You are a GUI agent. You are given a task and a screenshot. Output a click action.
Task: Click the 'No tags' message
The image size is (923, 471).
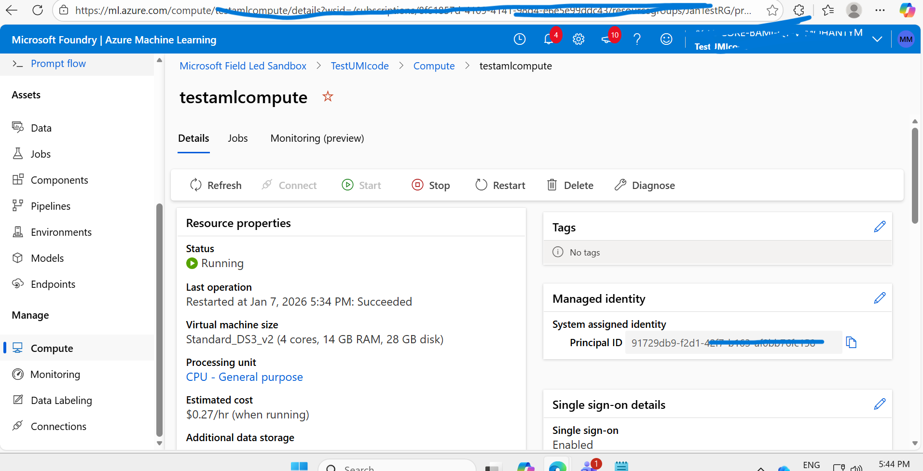pyautogui.click(x=585, y=252)
